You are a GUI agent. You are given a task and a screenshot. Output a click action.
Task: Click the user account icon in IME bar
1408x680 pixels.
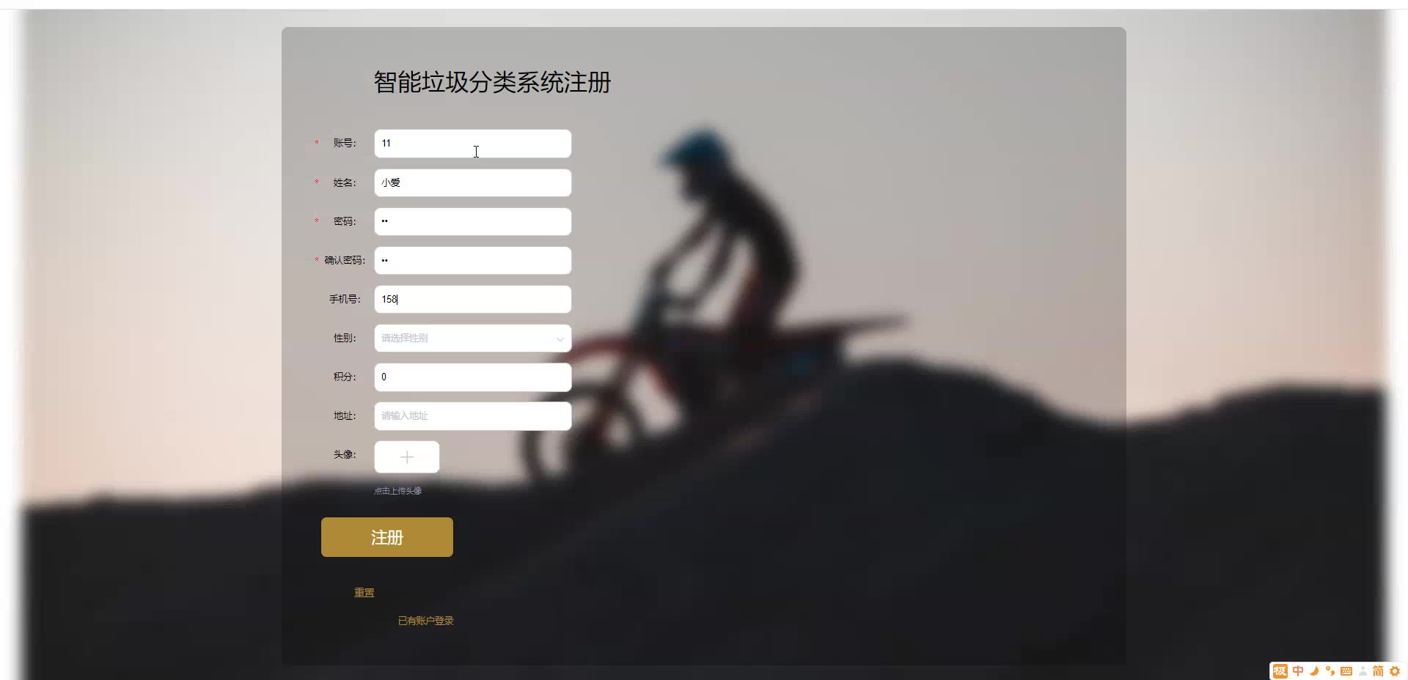pos(1363,671)
